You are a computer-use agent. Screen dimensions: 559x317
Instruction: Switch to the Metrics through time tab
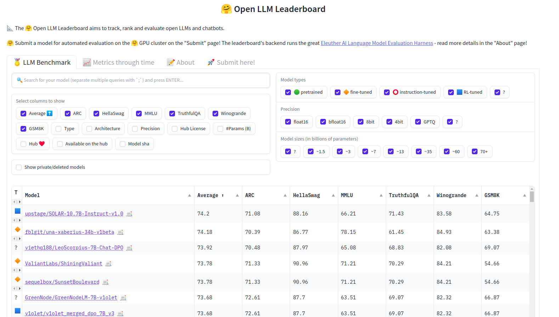click(x=119, y=63)
